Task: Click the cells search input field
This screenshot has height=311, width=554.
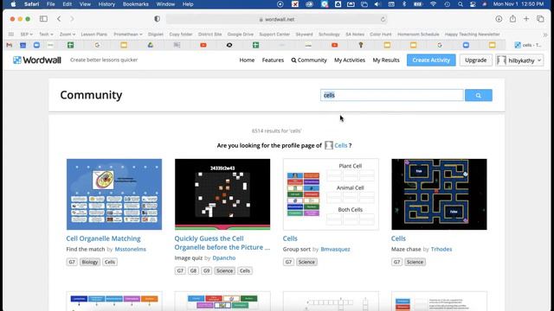Action: pyautogui.click(x=392, y=95)
